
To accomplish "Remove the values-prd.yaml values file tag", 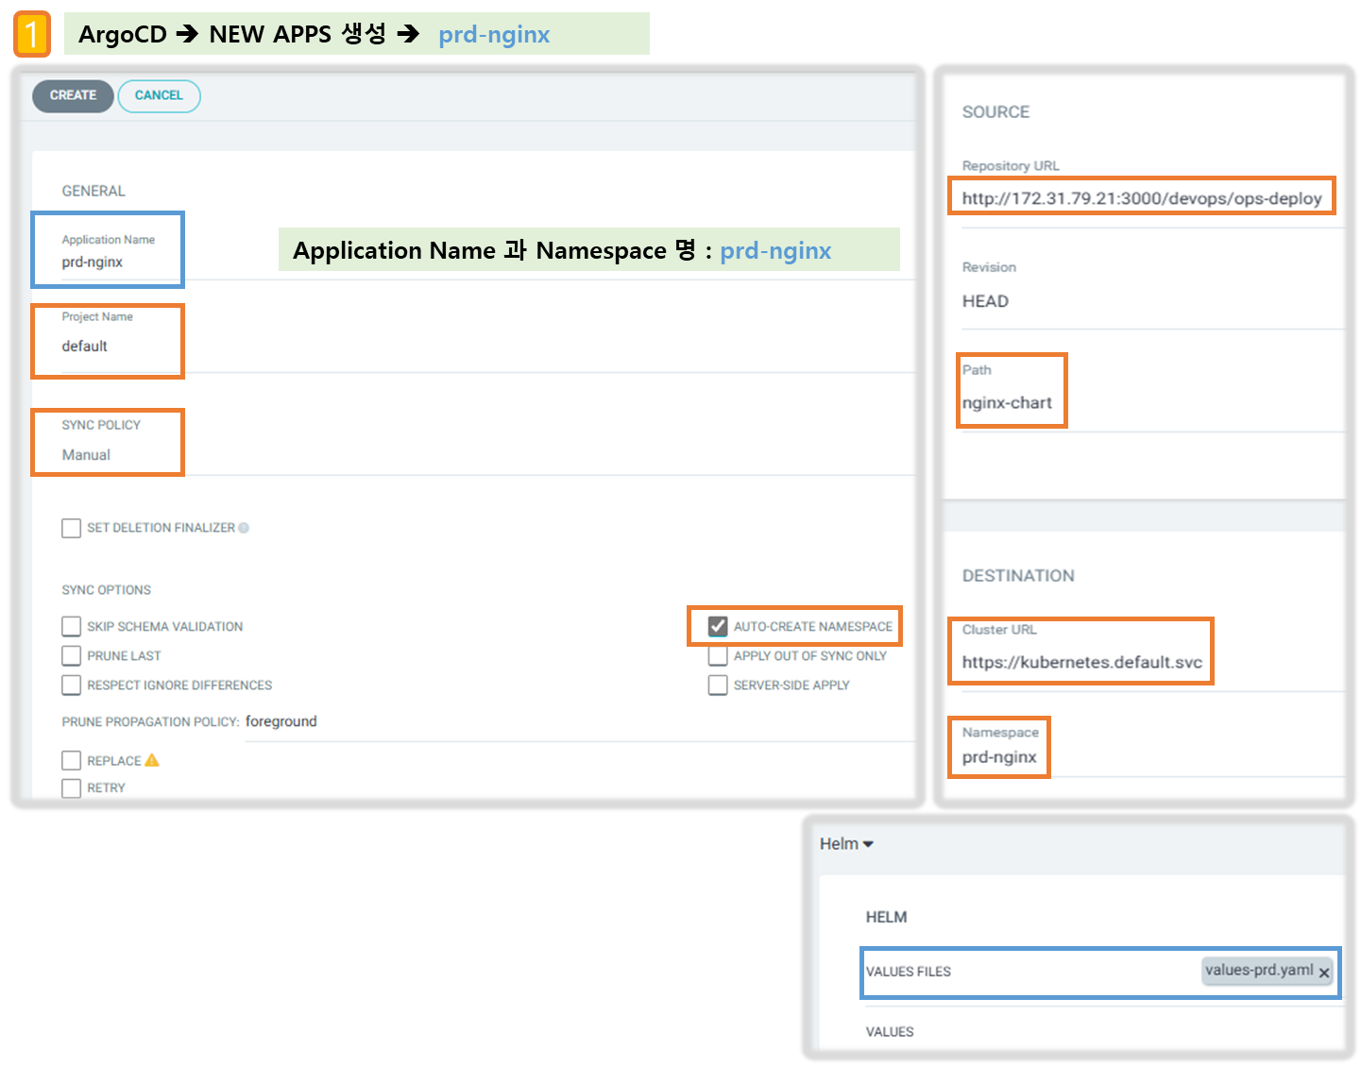I will [x=1324, y=973].
